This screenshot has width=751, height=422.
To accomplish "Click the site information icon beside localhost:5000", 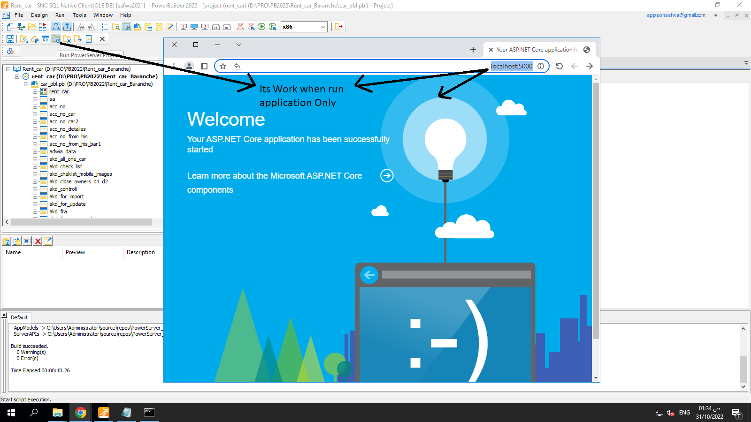I will pos(541,66).
